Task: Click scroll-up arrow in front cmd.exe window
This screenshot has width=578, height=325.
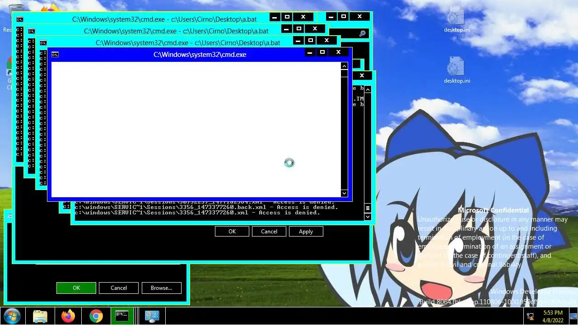Action: [344, 66]
